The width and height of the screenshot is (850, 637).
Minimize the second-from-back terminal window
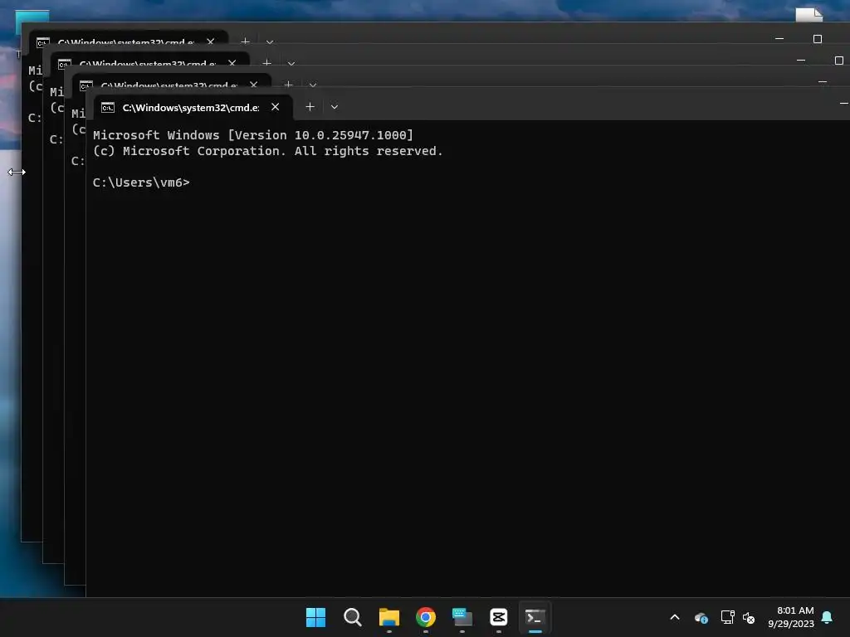point(801,61)
